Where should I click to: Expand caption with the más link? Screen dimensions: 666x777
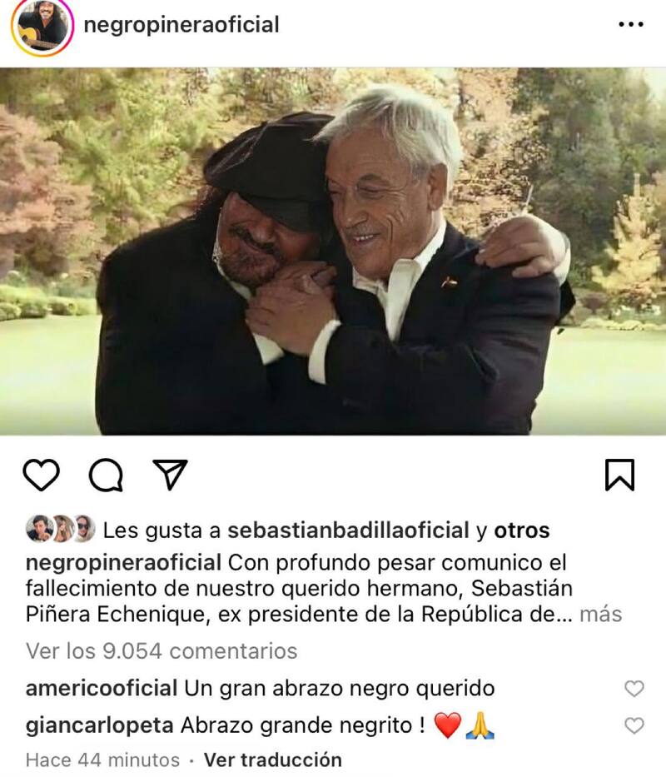coord(600,614)
